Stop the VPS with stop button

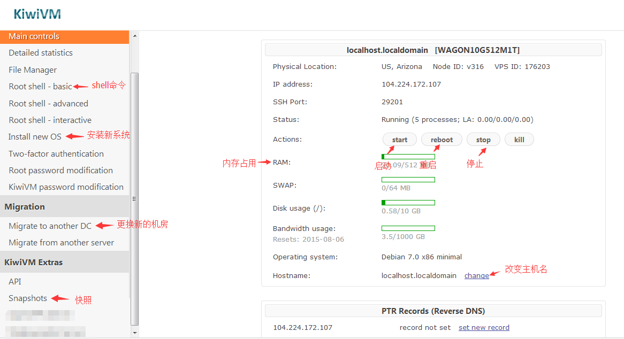[x=483, y=140]
